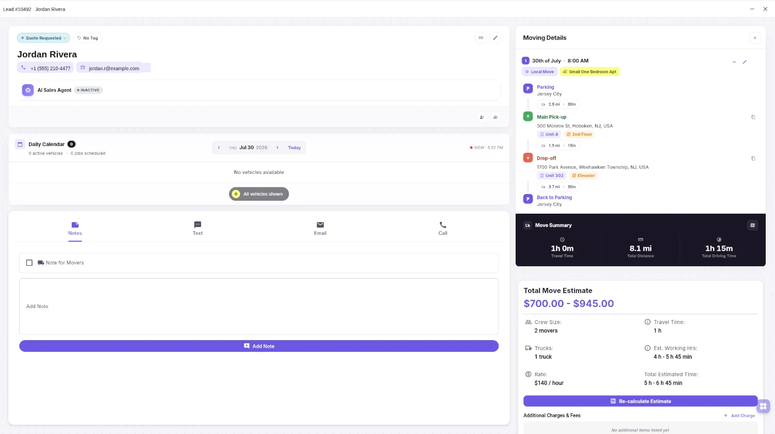Open the floating grid widget icon
The width and height of the screenshot is (775, 434).
pyautogui.click(x=763, y=406)
